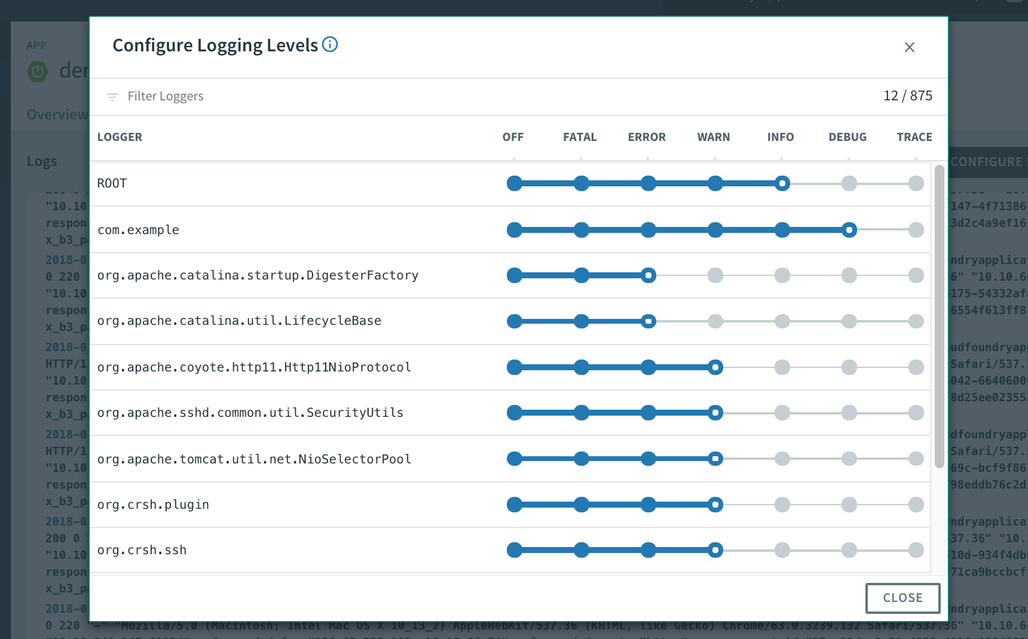The height and width of the screenshot is (639, 1028).
Task: Click the OFF column header
Action: tap(513, 137)
